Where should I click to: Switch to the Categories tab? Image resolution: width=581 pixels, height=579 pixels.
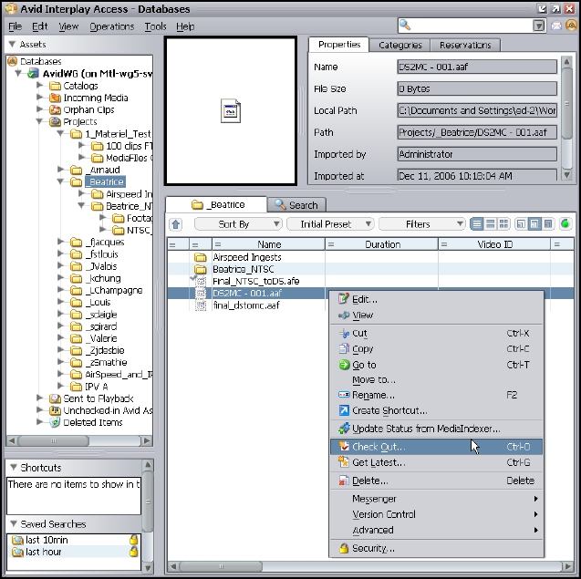(x=400, y=46)
